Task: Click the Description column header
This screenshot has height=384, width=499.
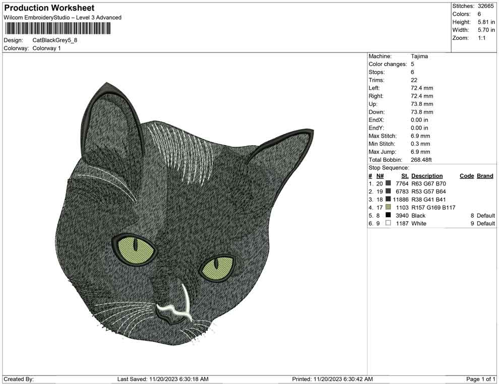Action: click(x=427, y=175)
